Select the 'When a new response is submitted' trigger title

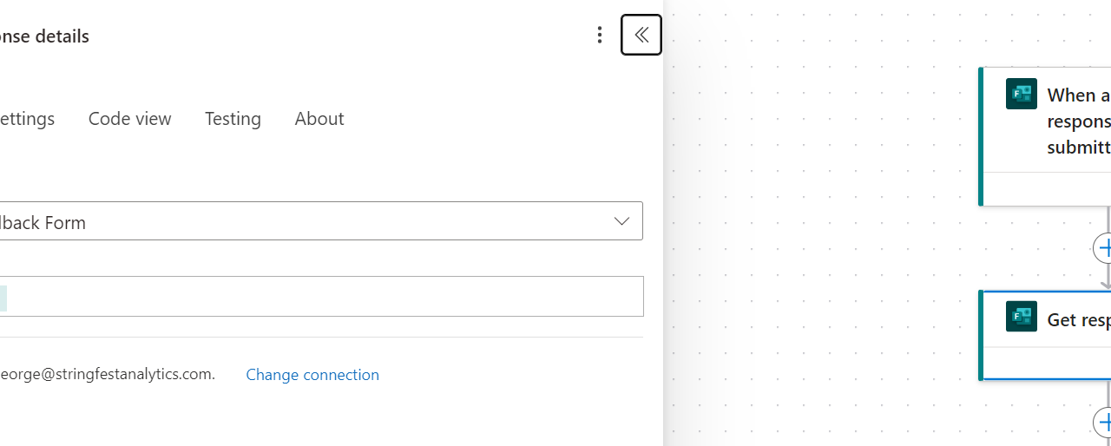tap(1078, 121)
